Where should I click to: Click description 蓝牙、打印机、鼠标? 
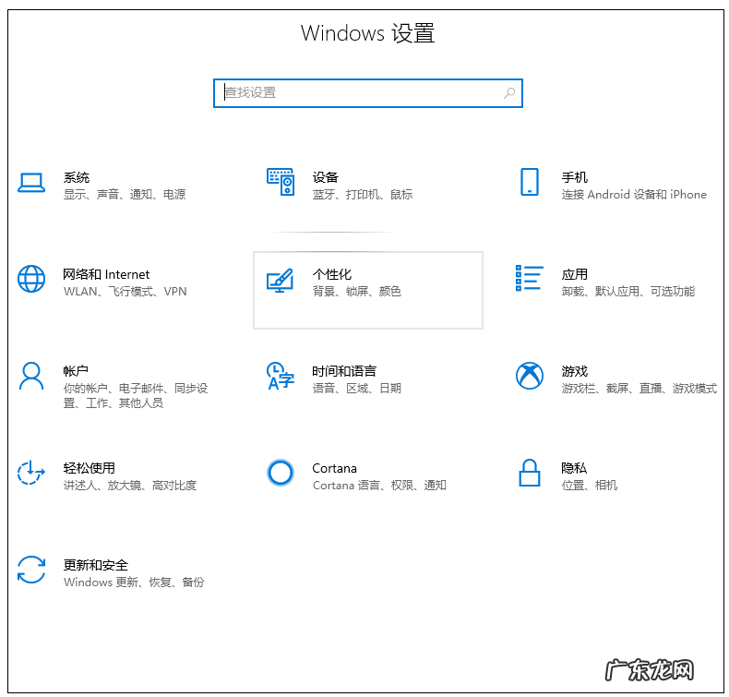363,195
